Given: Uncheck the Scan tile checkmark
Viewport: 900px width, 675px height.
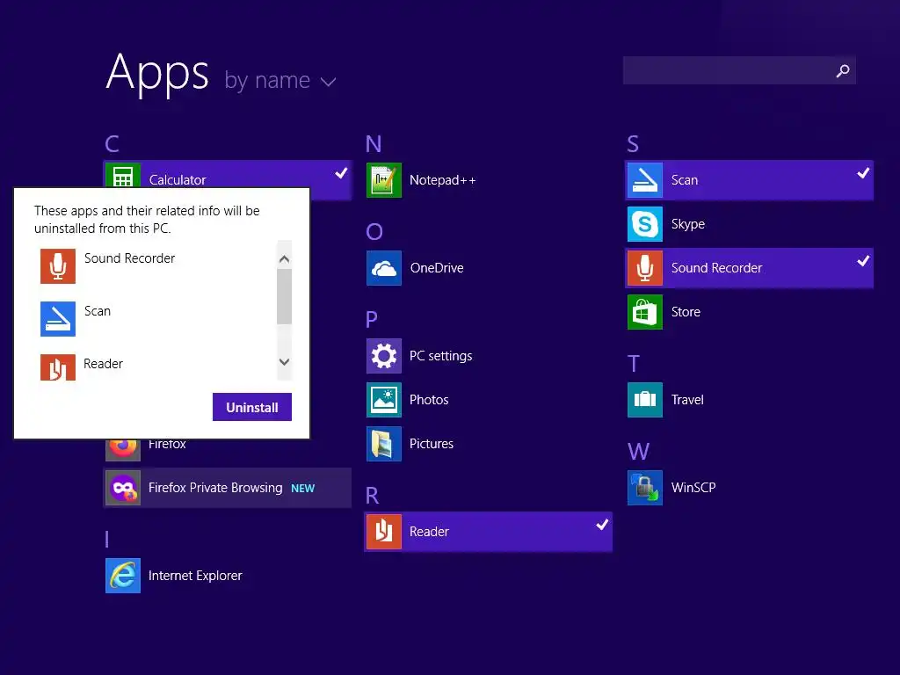Looking at the screenshot, I should click(x=863, y=173).
